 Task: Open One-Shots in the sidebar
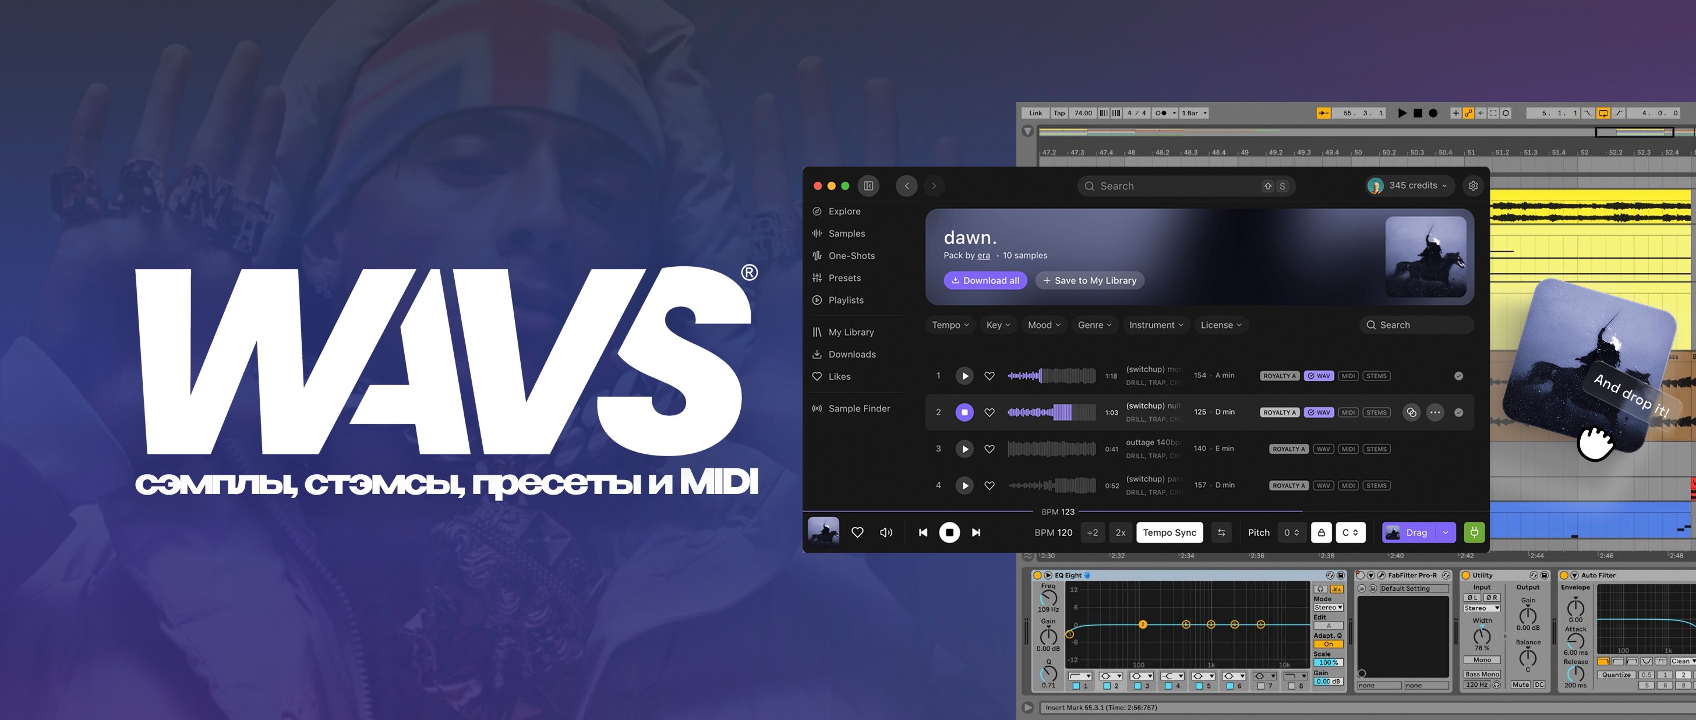(x=851, y=256)
